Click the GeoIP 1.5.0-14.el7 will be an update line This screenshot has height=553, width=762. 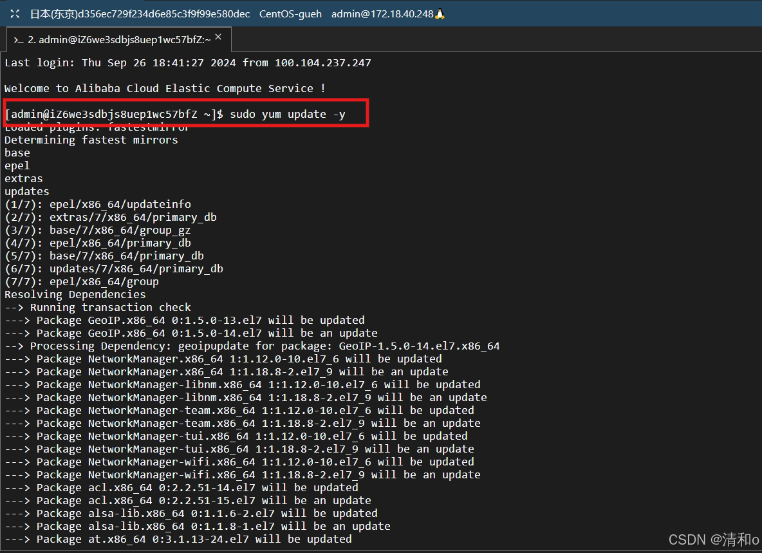pos(191,333)
